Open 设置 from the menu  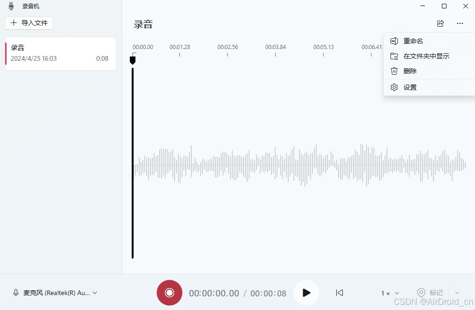[x=410, y=87]
